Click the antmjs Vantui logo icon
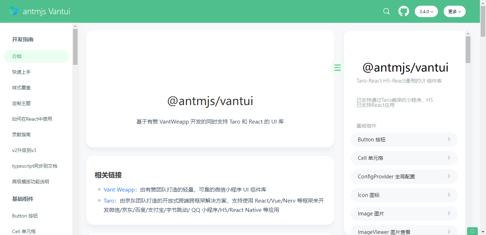 click(x=14, y=11)
